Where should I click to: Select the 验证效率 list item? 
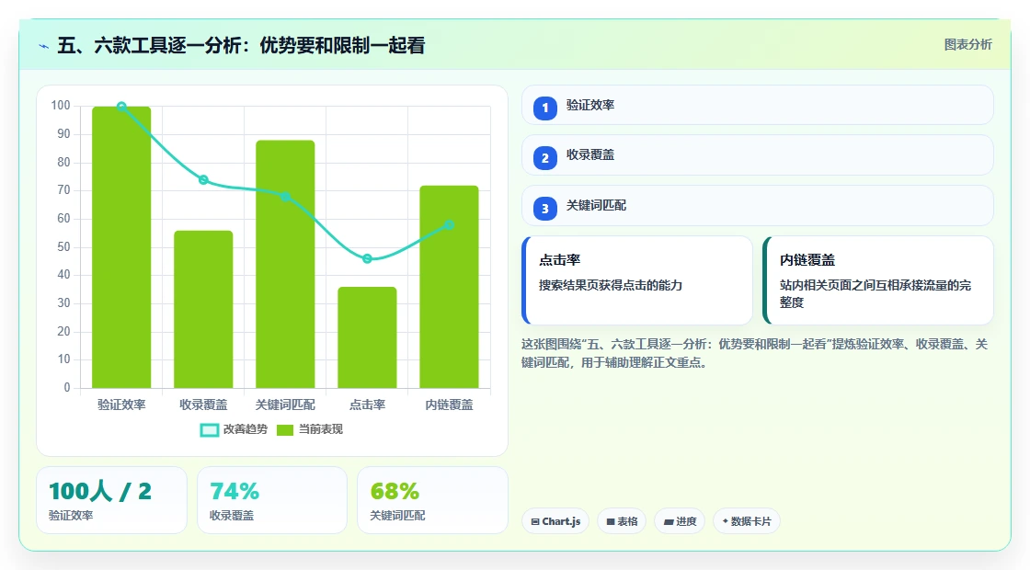click(x=758, y=105)
